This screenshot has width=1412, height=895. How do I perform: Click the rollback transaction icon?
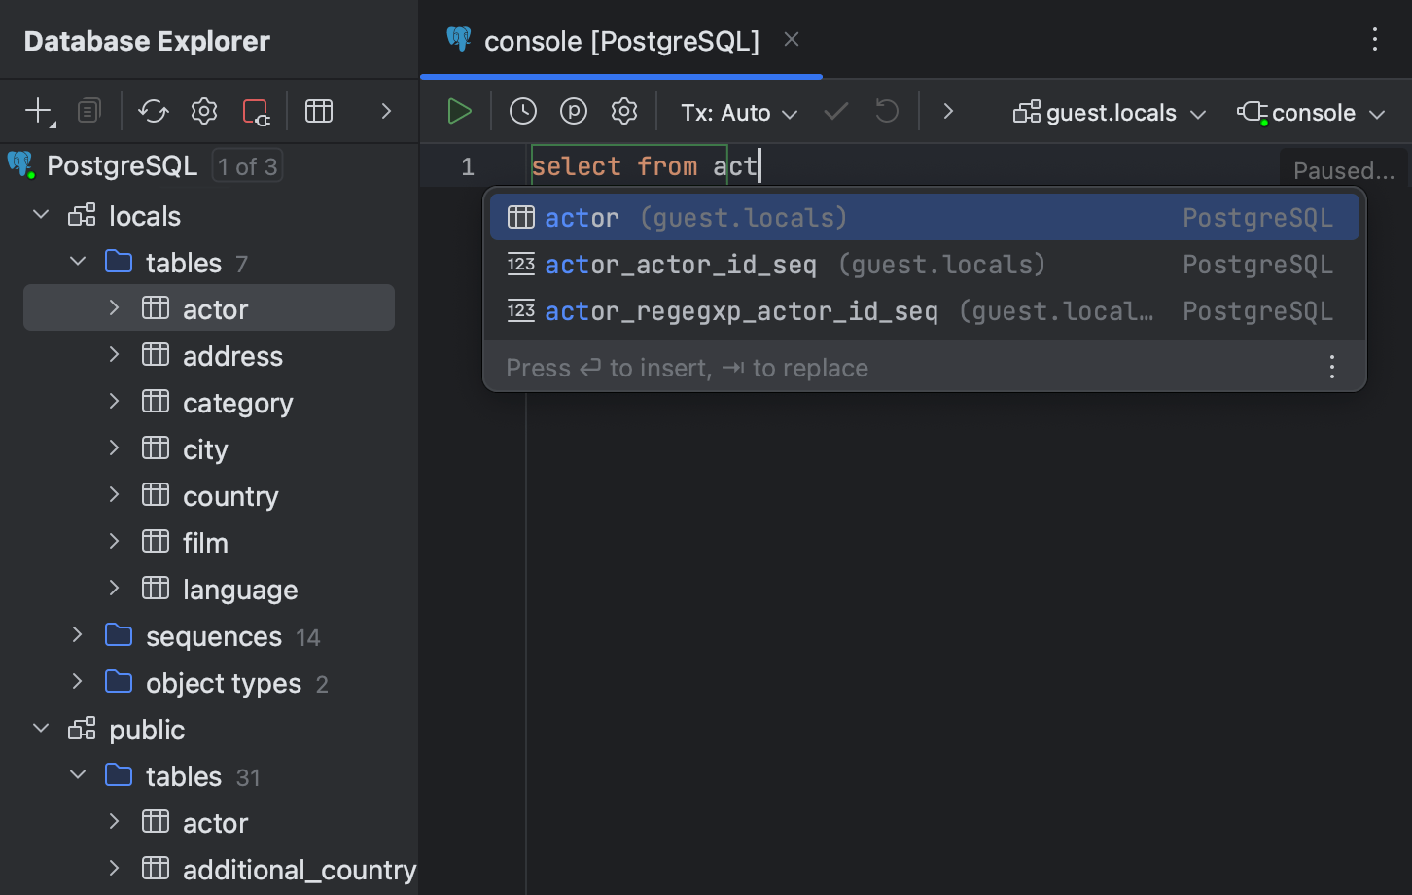[x=886, y=111]
